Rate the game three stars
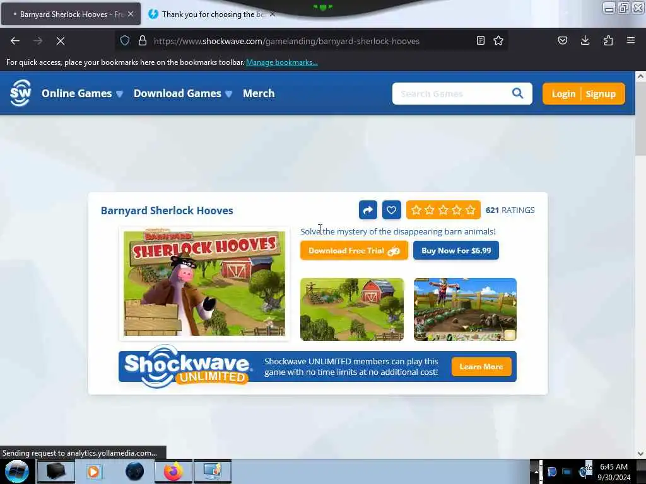Viewport: 646px width, 484px height. pos(443,210)
